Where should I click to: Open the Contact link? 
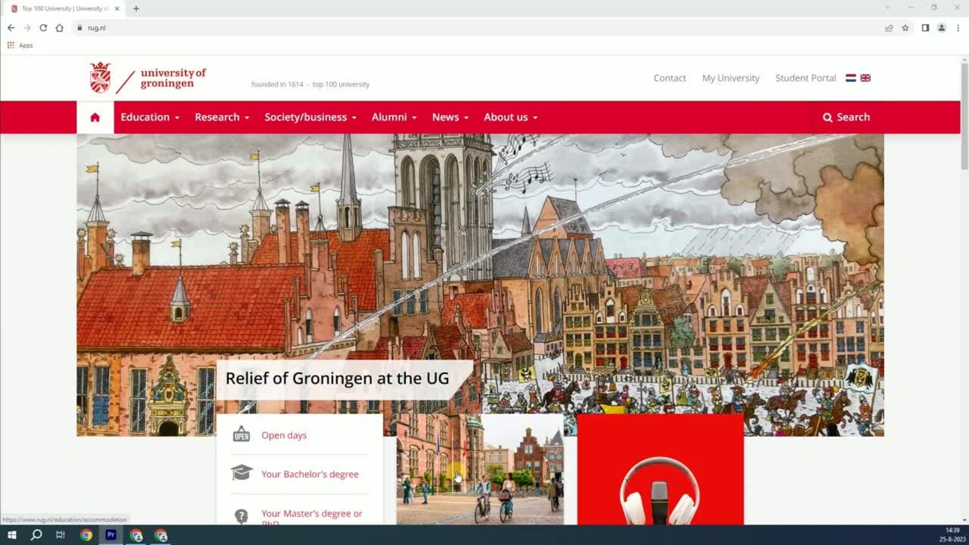(x=670, y=78)
